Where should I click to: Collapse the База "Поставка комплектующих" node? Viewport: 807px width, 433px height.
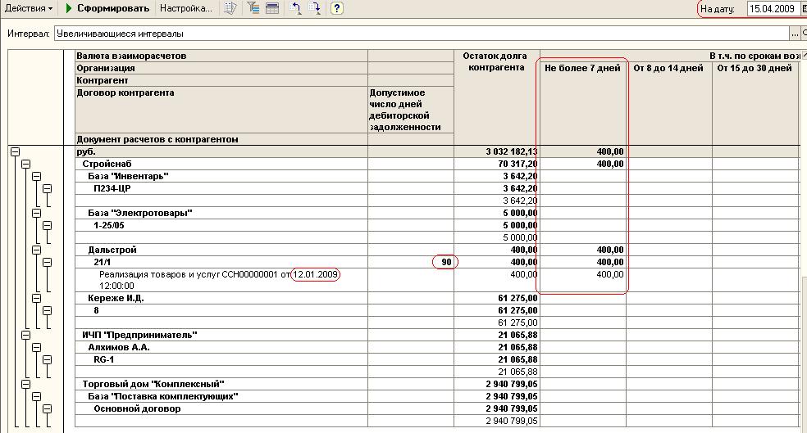click(x=37, y=396)
